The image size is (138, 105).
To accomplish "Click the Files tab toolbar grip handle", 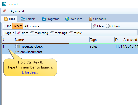I will click(x=3, y=26).
